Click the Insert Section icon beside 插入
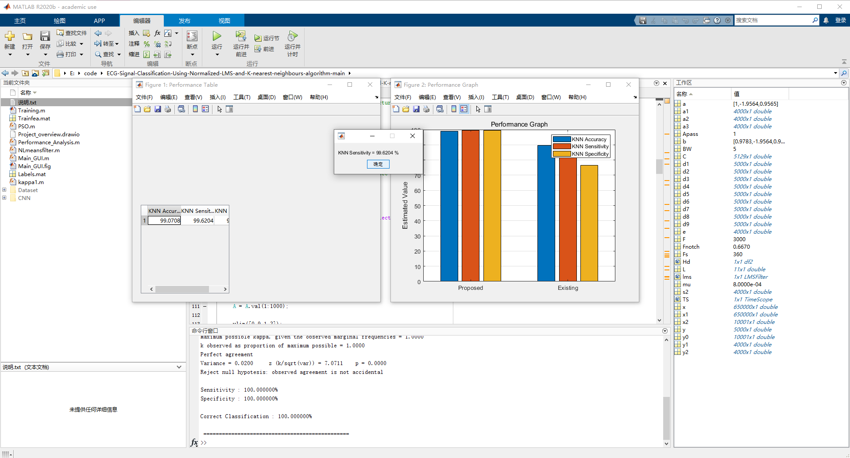This screenshot has height=458, width=850. tap(147, 33)
